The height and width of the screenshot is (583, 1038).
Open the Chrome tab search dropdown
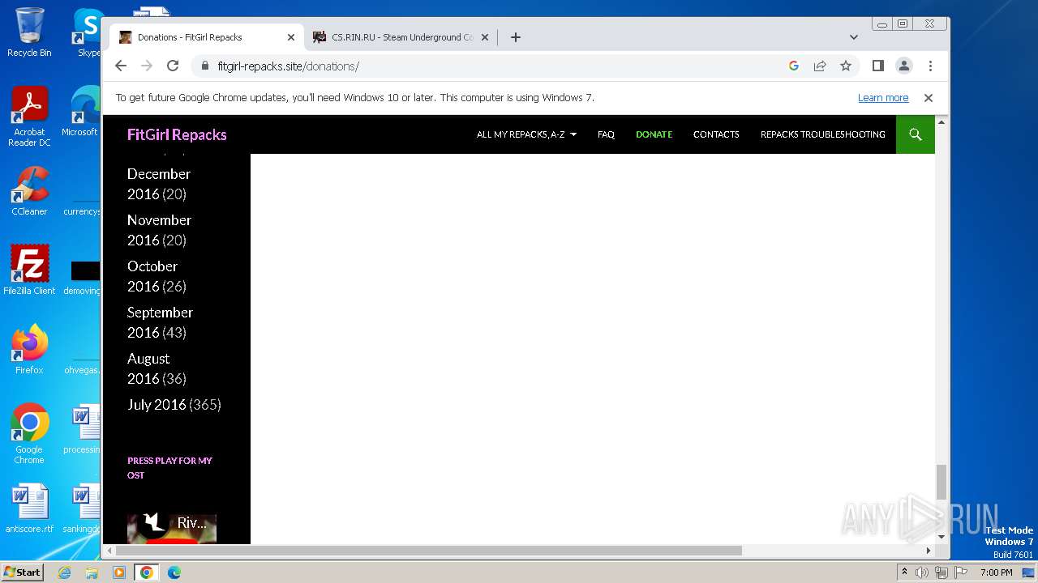click(x=854, y=37)
